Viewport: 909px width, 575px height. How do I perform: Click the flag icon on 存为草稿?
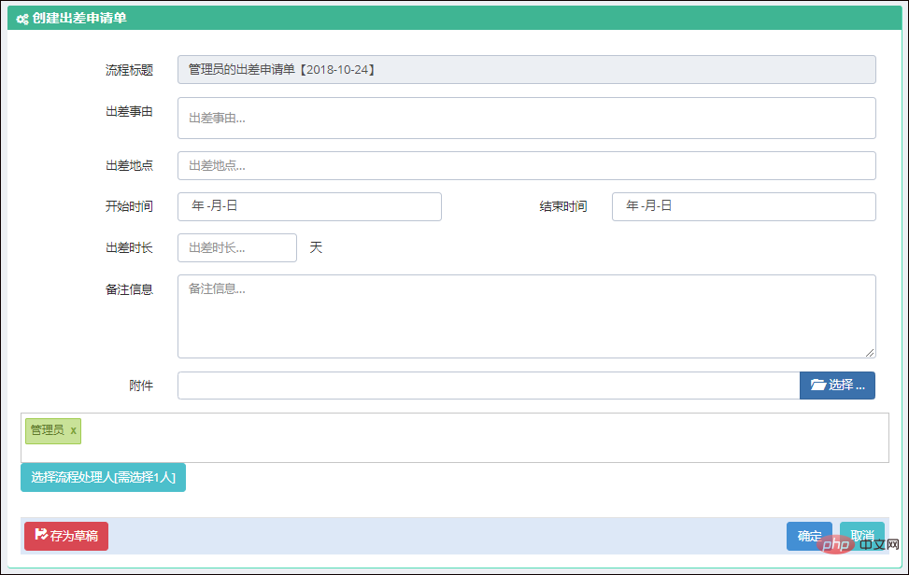click(x=41, y=535)
